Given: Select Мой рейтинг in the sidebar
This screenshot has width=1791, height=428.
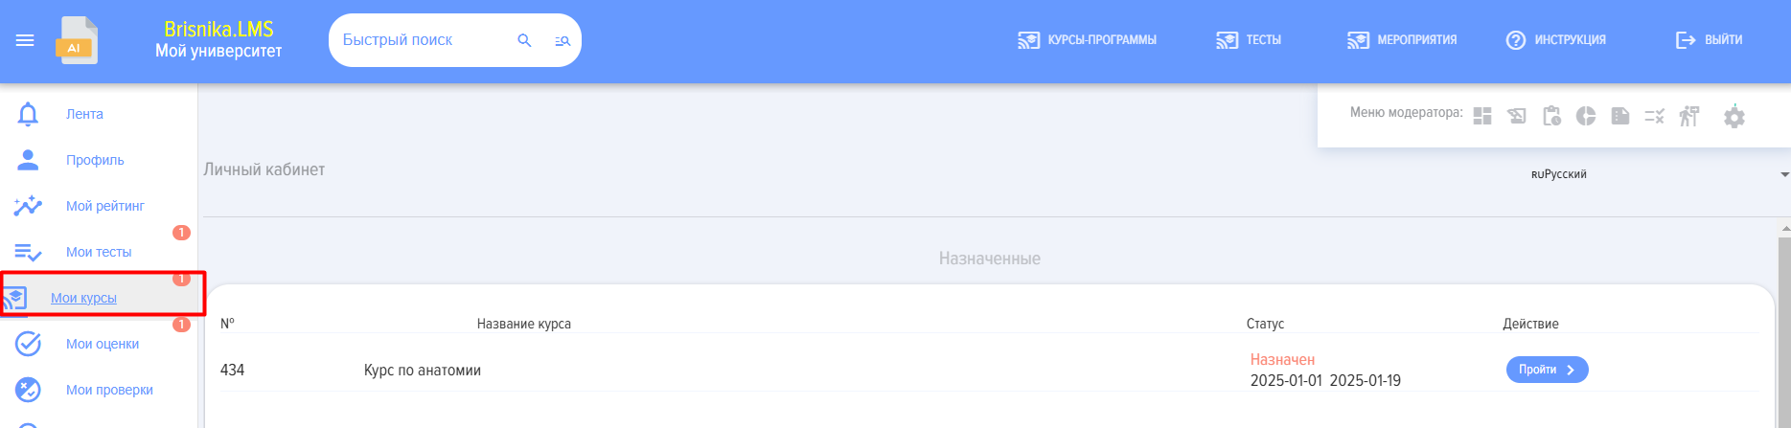Looking at the screenshot, I should [104, 206].
